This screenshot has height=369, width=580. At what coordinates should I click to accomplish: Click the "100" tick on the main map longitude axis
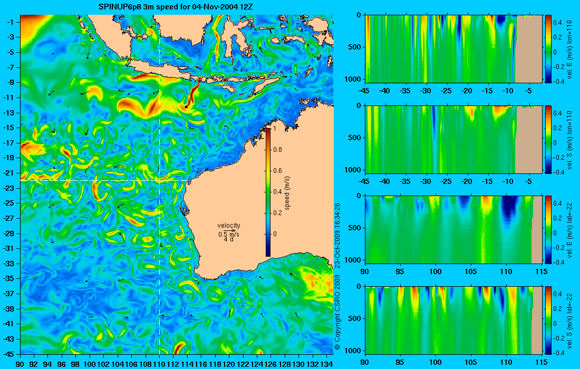(x=90, y=364)
